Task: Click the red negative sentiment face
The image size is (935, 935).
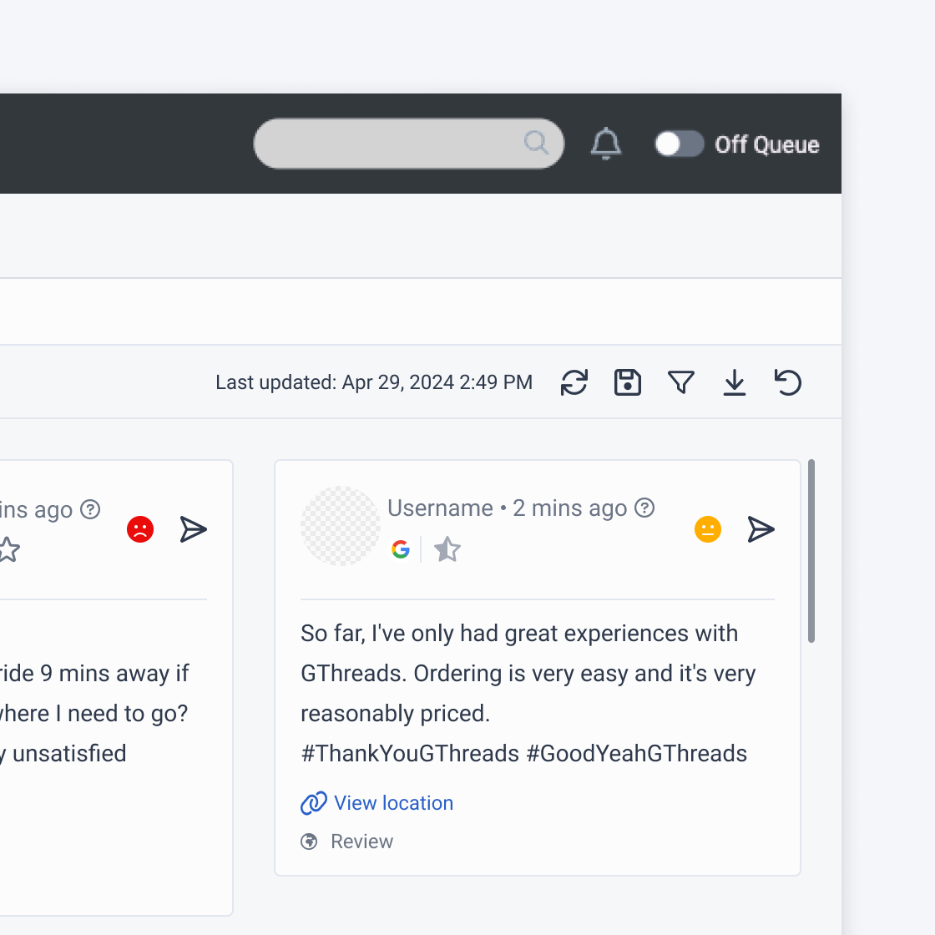Action: pyautogui.click(x=140, y=529)
